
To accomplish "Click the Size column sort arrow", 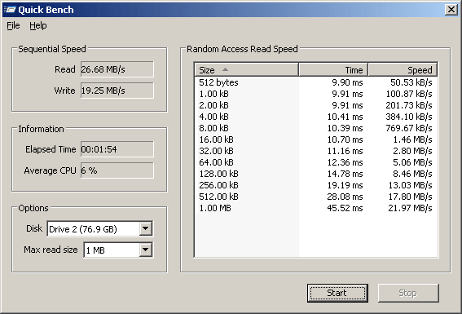I will click(225, 69).
